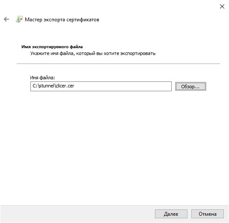The width and height of the screenshot is (229, 223).
Task: Cancel the export with Отмена button
Action: (x=208, y=214)
